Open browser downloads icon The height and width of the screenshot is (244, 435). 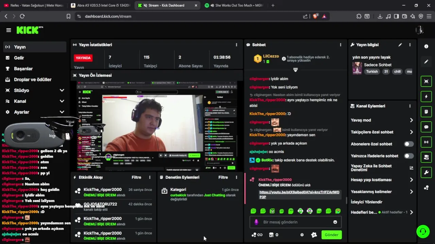point(380,16)
